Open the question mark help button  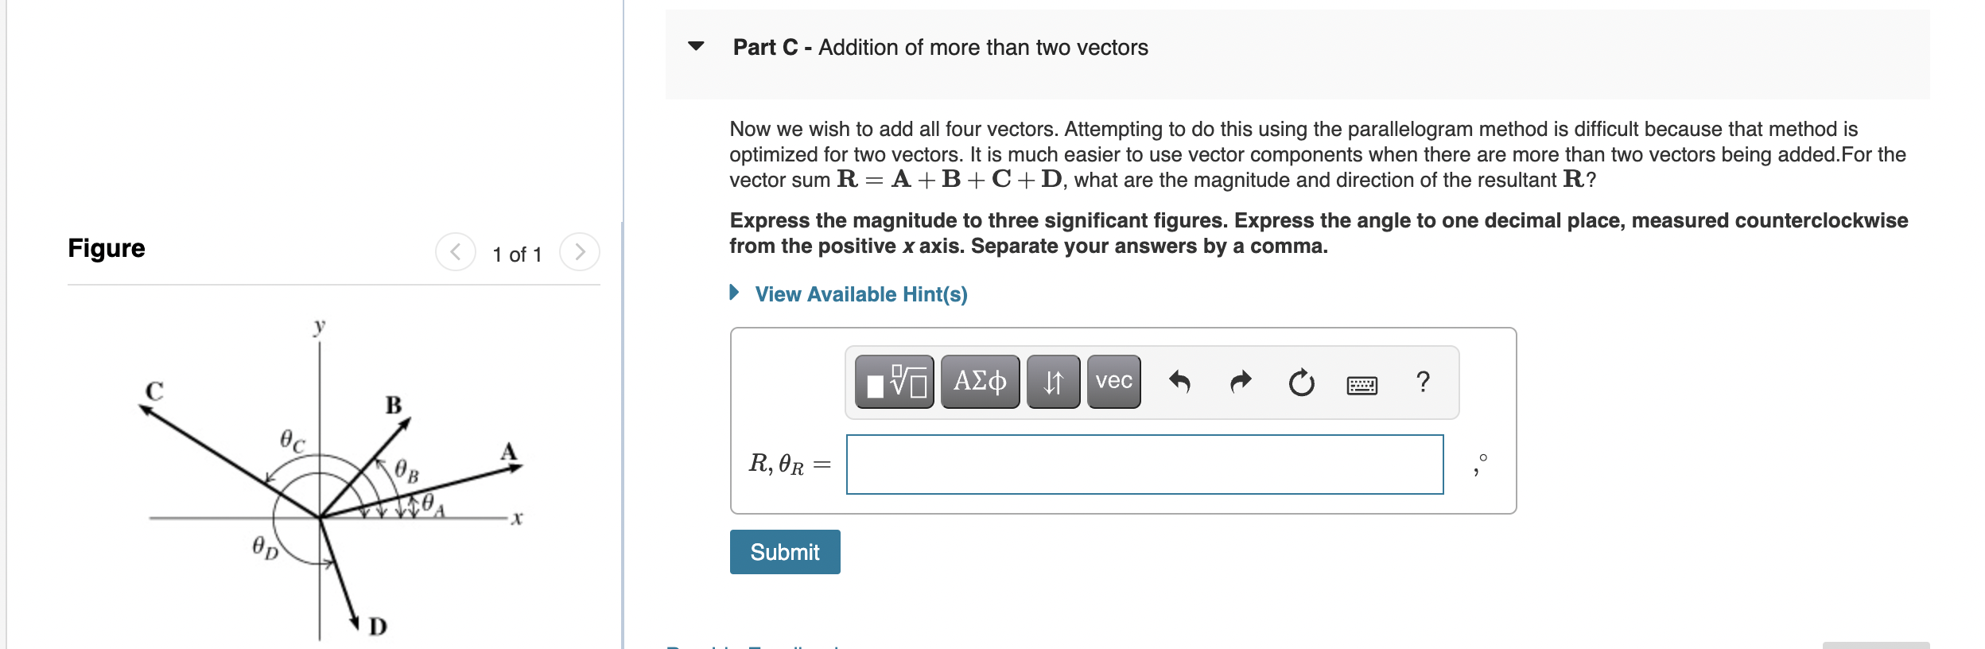pos(1423,383)
